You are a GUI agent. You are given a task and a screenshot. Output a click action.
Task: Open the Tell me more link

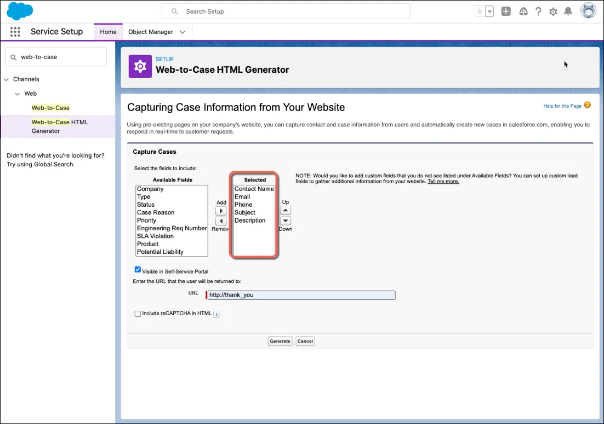(x=443, y=182)
